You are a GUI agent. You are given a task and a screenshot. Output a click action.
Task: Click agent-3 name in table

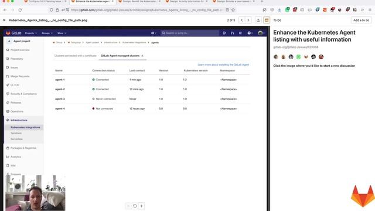[60, 99]
